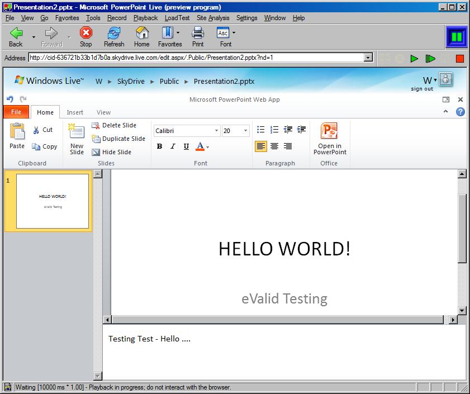Click the play-step green arrow with bar
The width and height of the screenshot is (470, 394).
click(430, 59)
